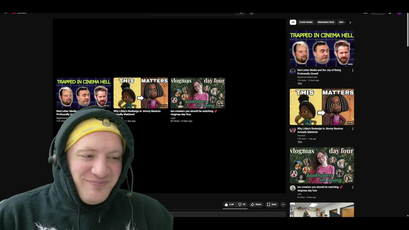Open end-screen Red Letter Media title text

coord(67,112)
